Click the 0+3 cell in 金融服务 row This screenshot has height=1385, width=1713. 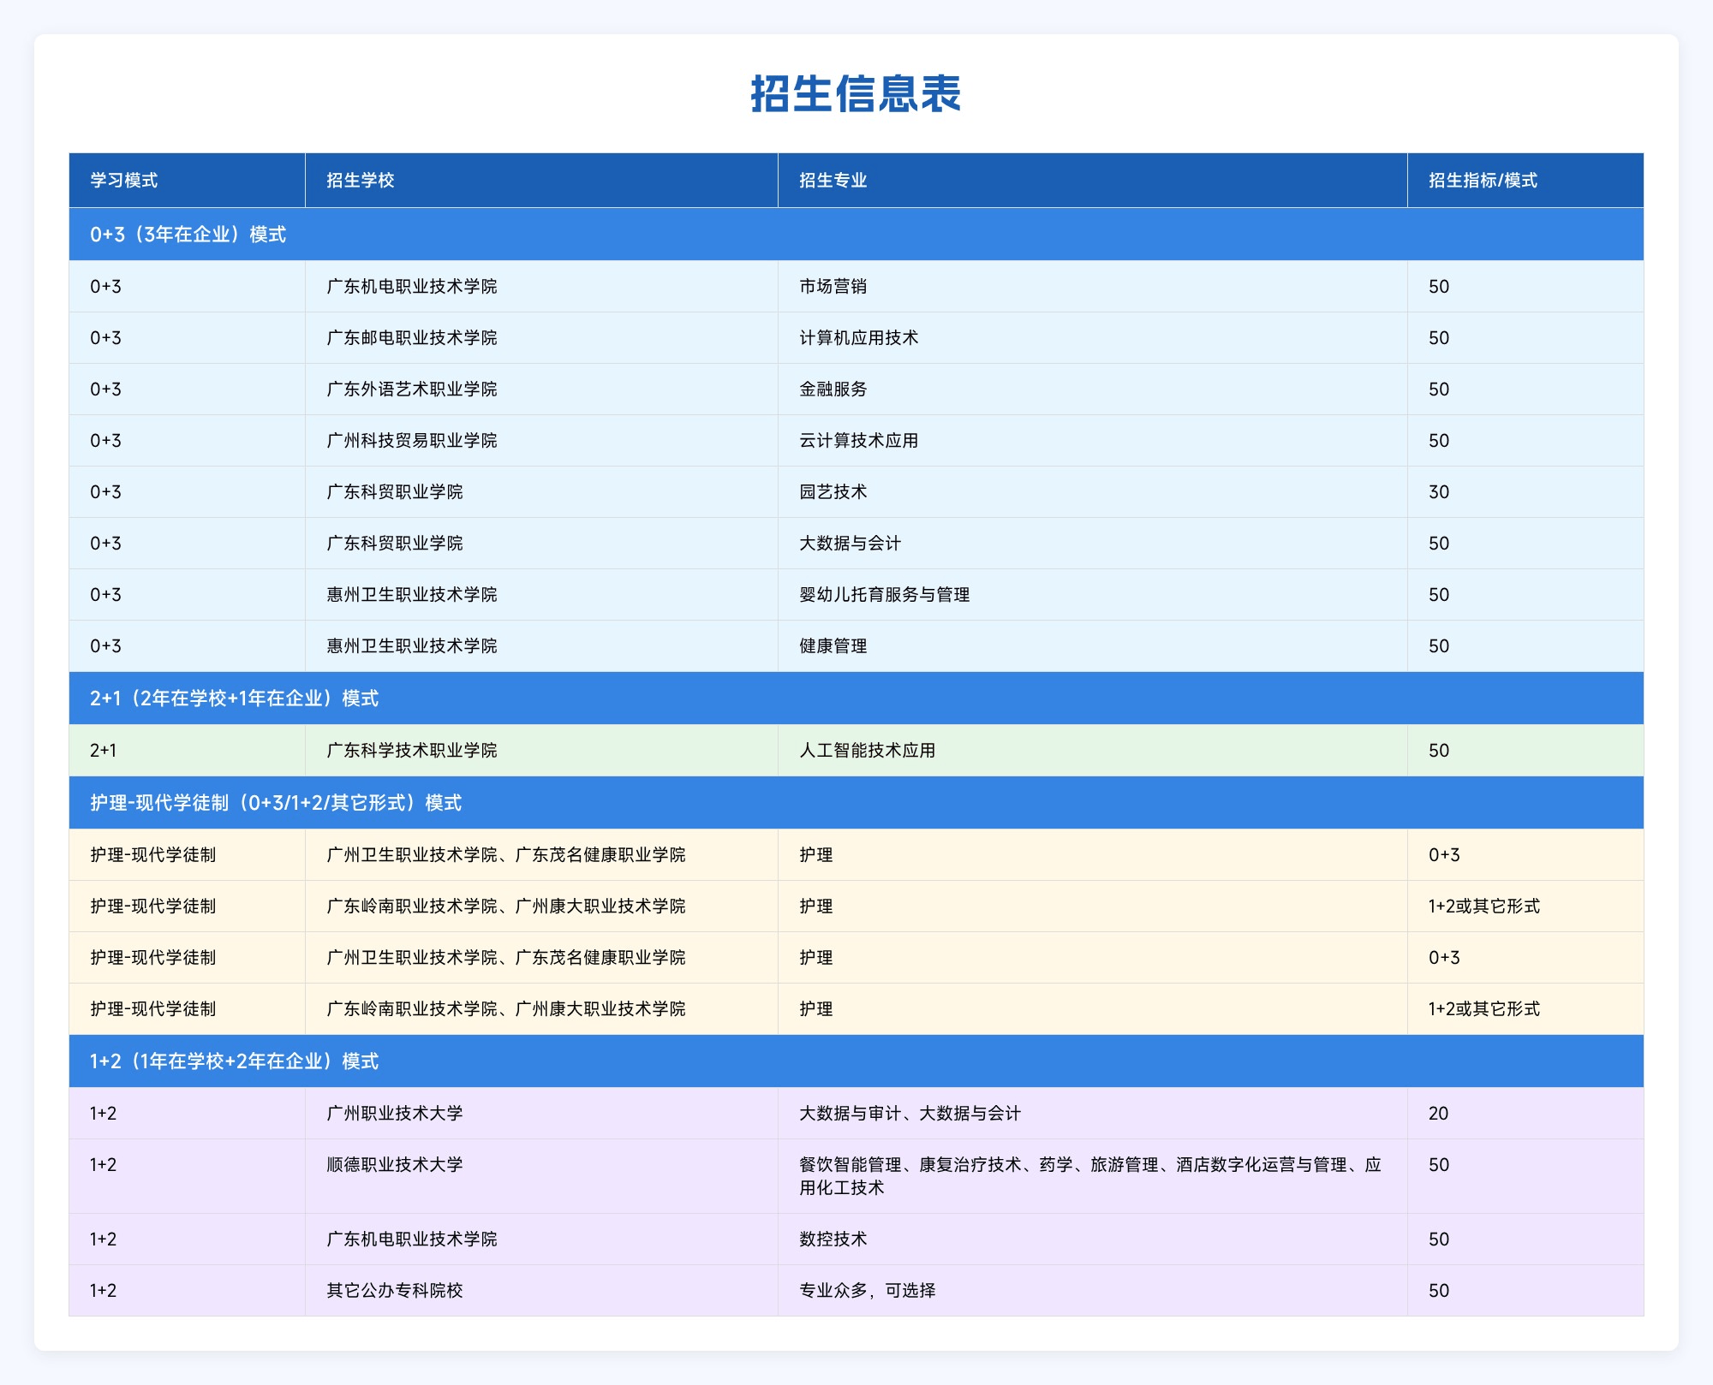click(x=187, y=389)
